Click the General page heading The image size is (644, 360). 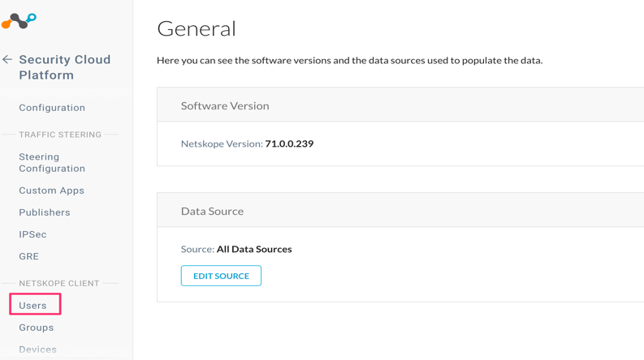pyautogui.click(x=197, y=28)
